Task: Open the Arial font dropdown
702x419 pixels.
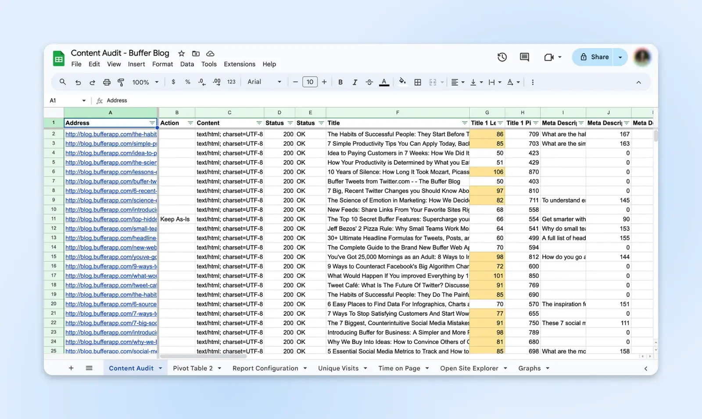Action: [x=264, y=82]
